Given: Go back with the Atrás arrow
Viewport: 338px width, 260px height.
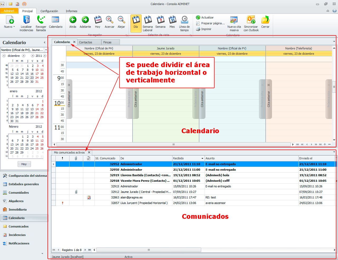Looking at the screenshot, I should click(73, 20).
